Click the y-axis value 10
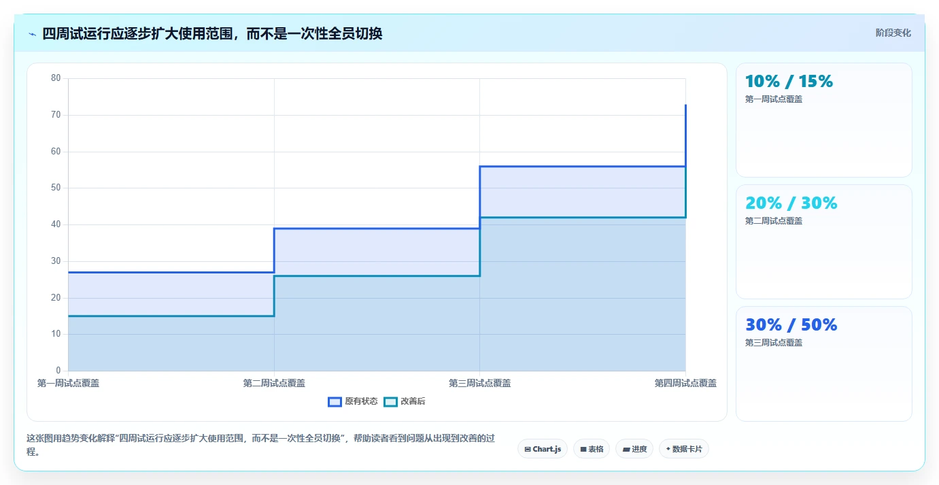The width and height of the screenshot is (939, 485). pyautogui.click(x=56, y=334)
